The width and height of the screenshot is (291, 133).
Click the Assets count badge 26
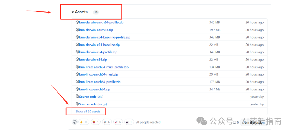(x=96, y=12)
